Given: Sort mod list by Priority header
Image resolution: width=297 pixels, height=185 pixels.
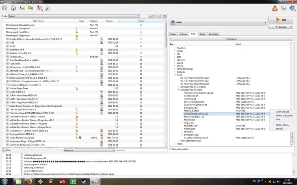Looking at the screenshot, I should click(141, 21).
